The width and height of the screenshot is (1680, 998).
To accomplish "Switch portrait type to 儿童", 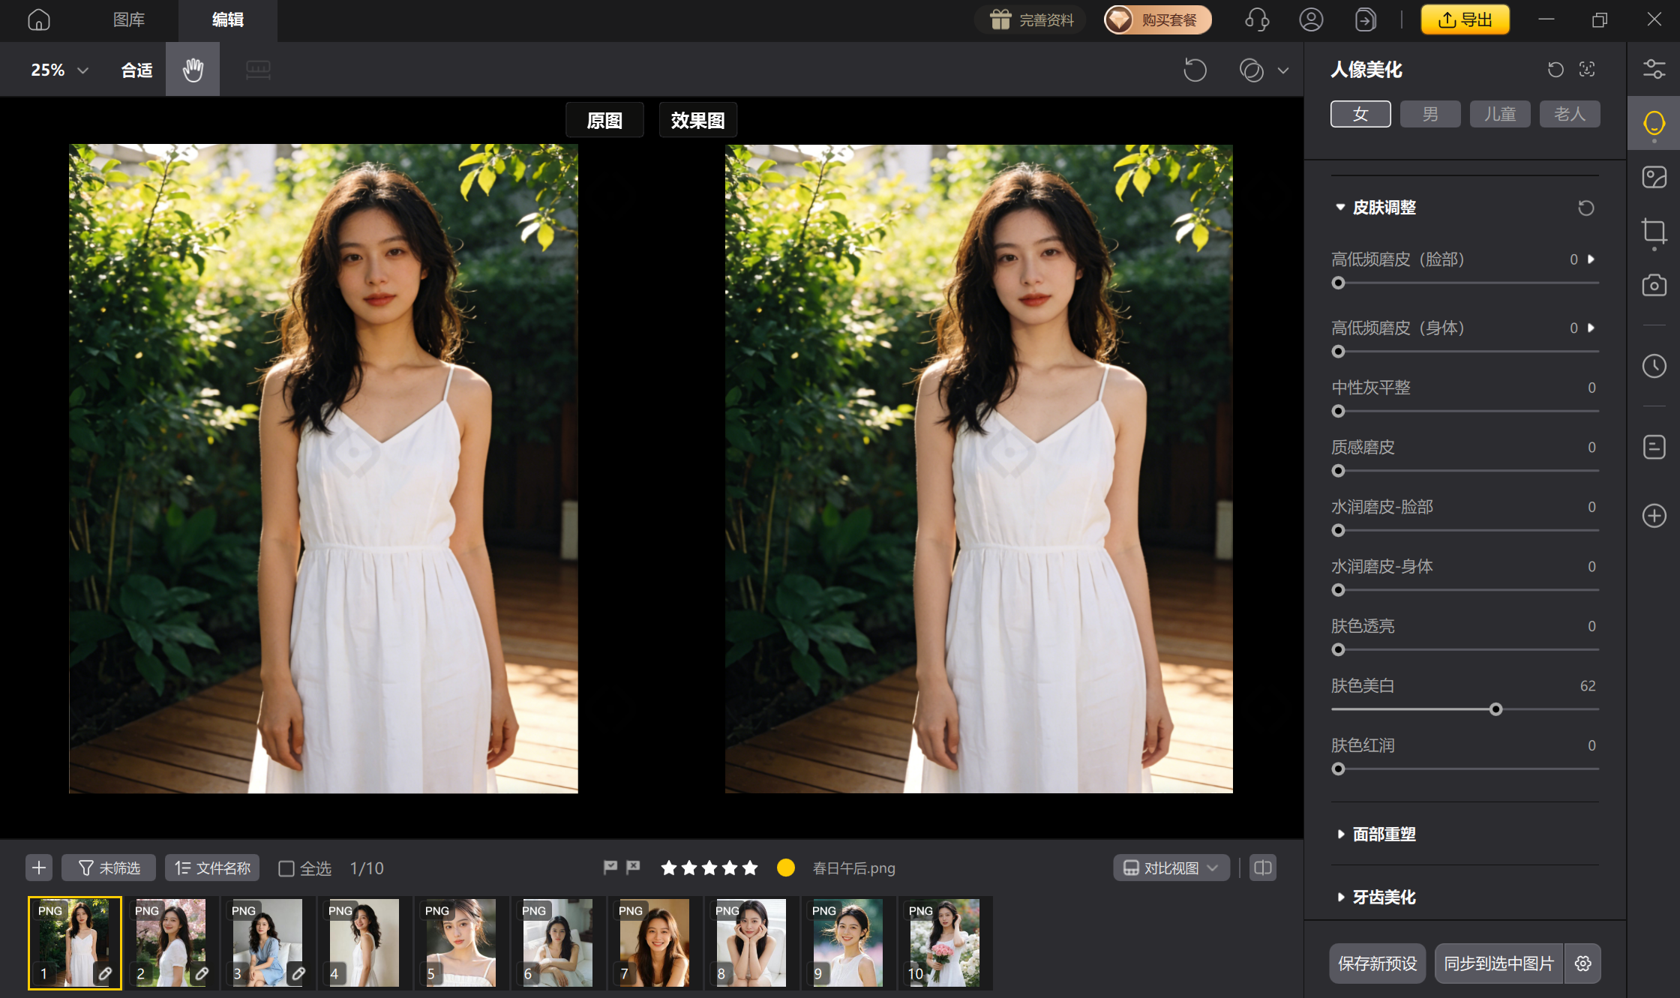I will coord(1500,114).
